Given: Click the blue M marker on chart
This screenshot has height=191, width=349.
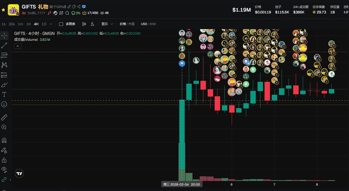Looking at the screenshot, I should [x=182, y=63].
